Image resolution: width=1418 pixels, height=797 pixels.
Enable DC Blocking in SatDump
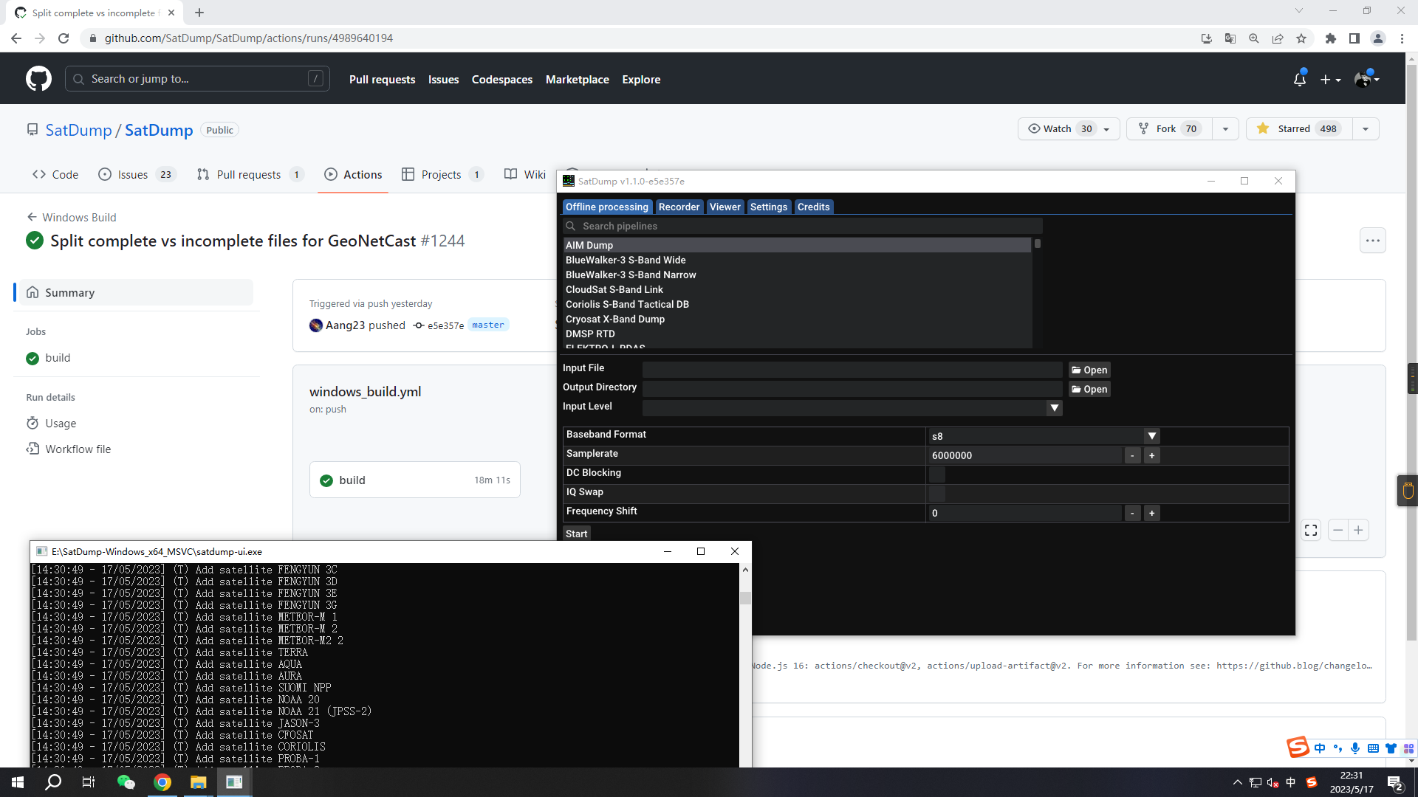pos(936,475)
